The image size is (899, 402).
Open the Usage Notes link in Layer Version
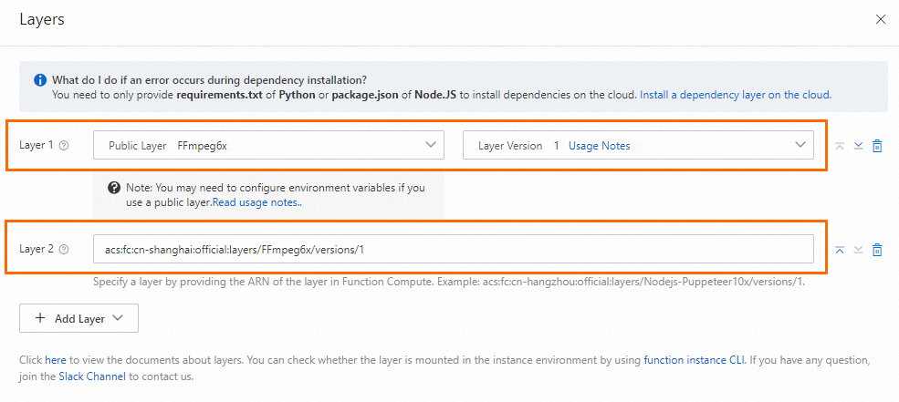click(x=599, y=146)
